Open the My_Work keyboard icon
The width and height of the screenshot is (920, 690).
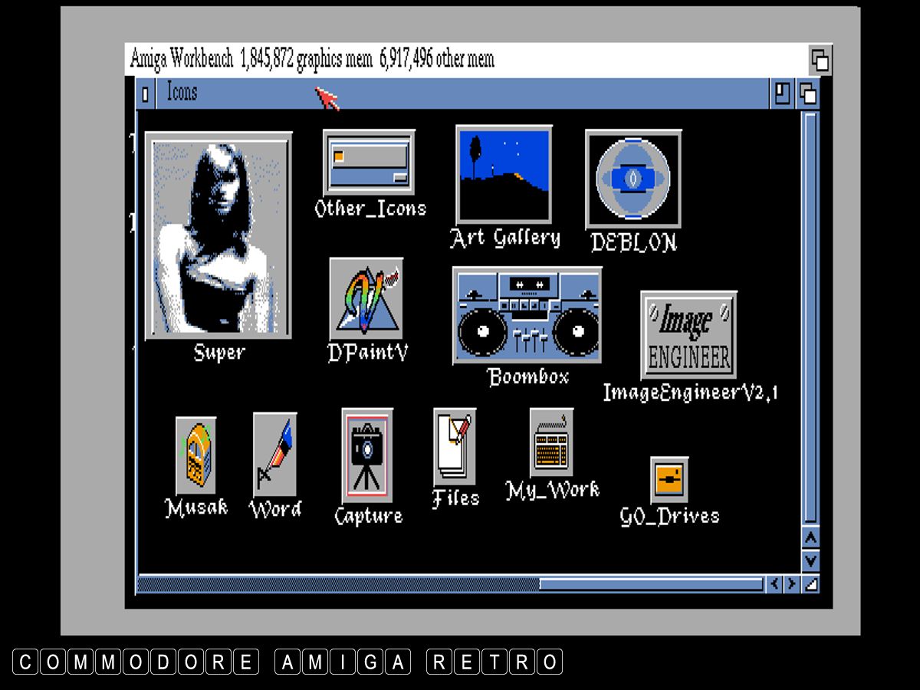551,442
